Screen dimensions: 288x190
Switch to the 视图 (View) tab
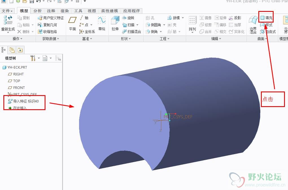(92, 11)
